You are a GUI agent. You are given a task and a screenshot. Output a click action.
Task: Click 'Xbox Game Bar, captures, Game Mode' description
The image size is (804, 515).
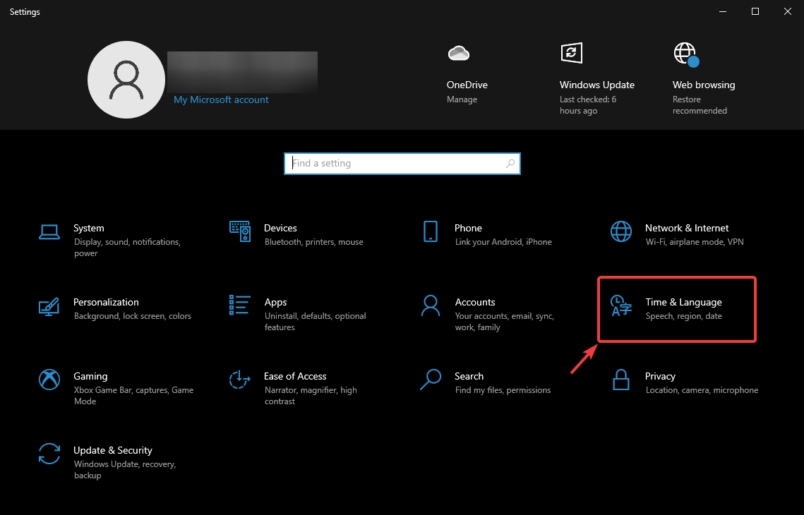click(133, 396)
